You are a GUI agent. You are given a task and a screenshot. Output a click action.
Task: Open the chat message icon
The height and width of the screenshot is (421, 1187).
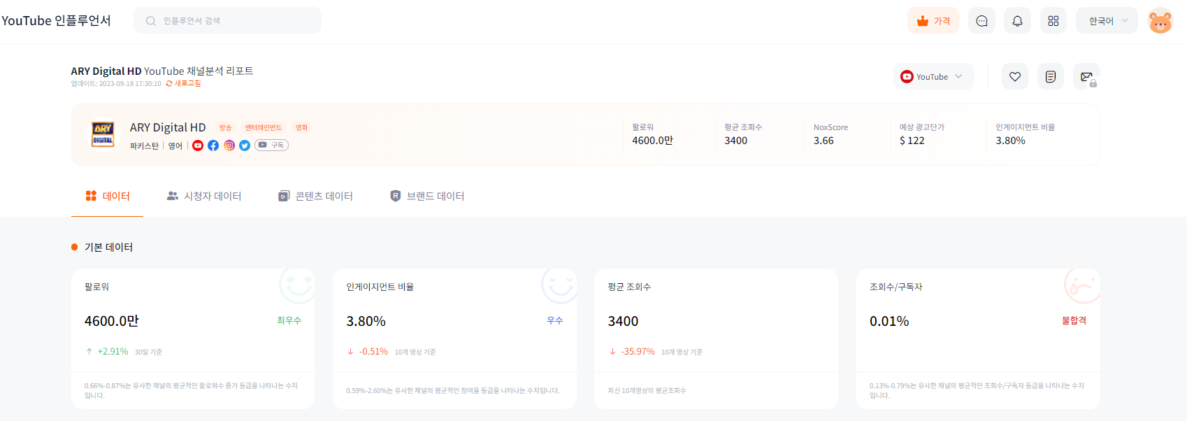point(981,21)
